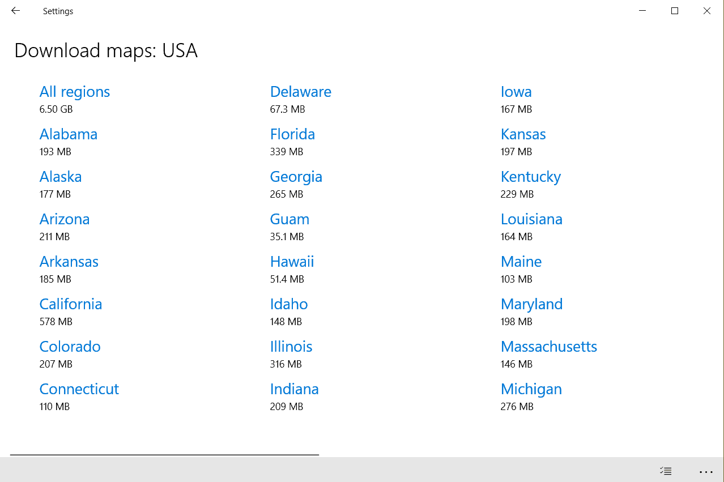The width and height of the screenshot is (724, 482).
Task: Download maps for All regions
Action: (74, 91)
